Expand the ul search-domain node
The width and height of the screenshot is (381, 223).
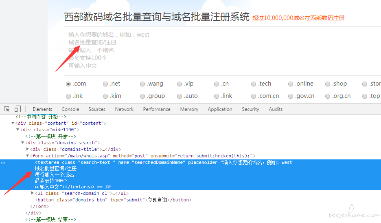32,193
